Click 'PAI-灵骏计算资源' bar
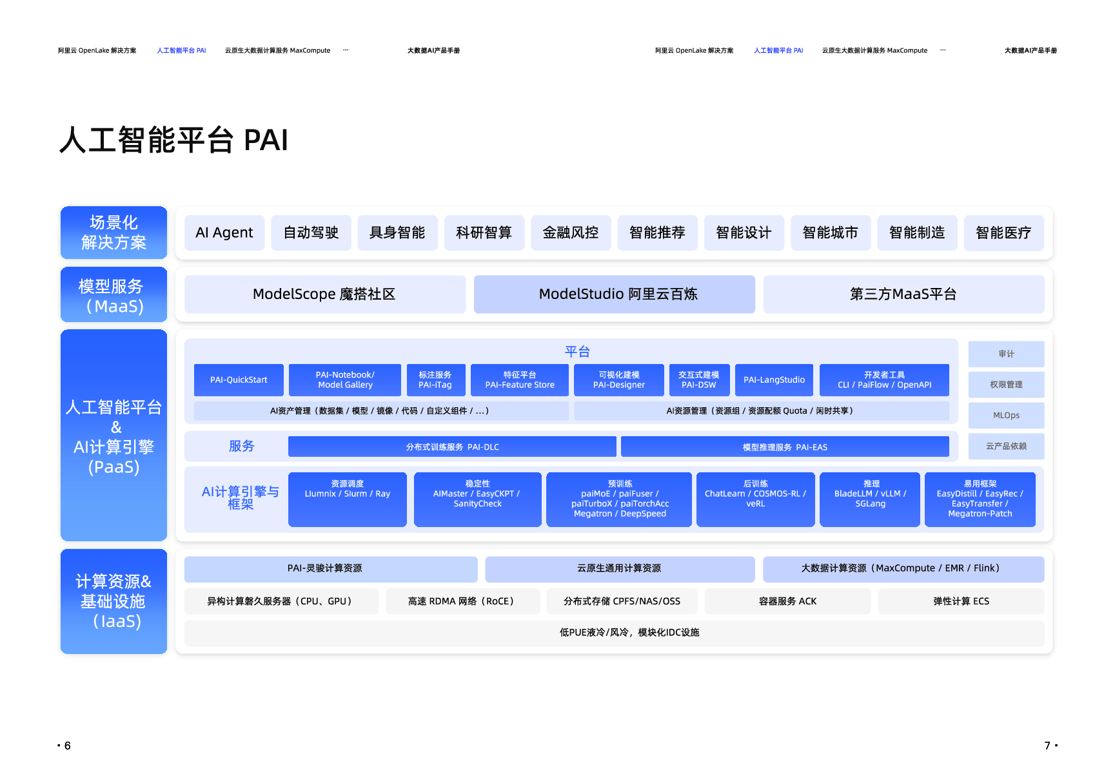This screenshot has height=779, width=1115. coord(331,569)
